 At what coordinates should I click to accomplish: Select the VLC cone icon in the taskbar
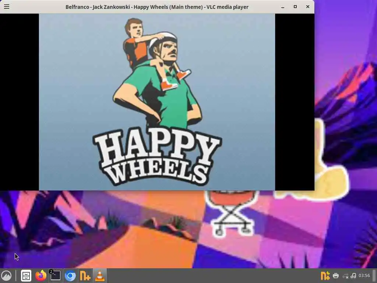click(x=99, y=276)
